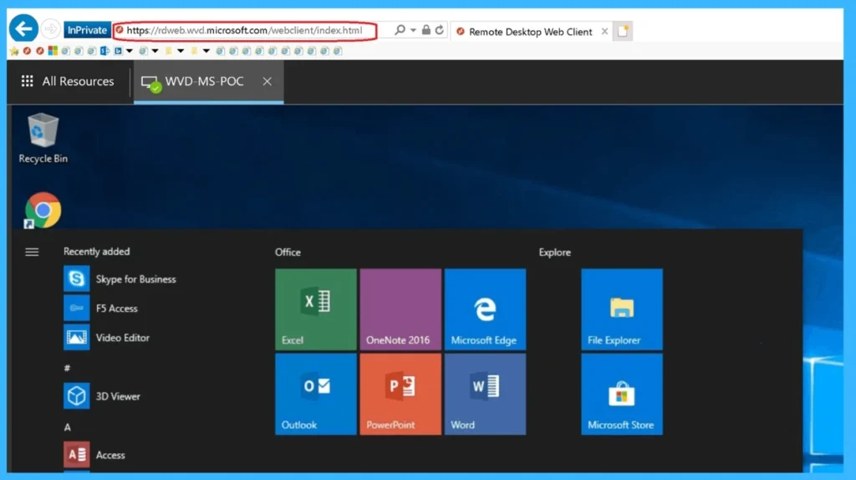The height and width of the screenshot is (480, 856).
Task: Click the Office tile group header
Action: click(x=288, y=253)
